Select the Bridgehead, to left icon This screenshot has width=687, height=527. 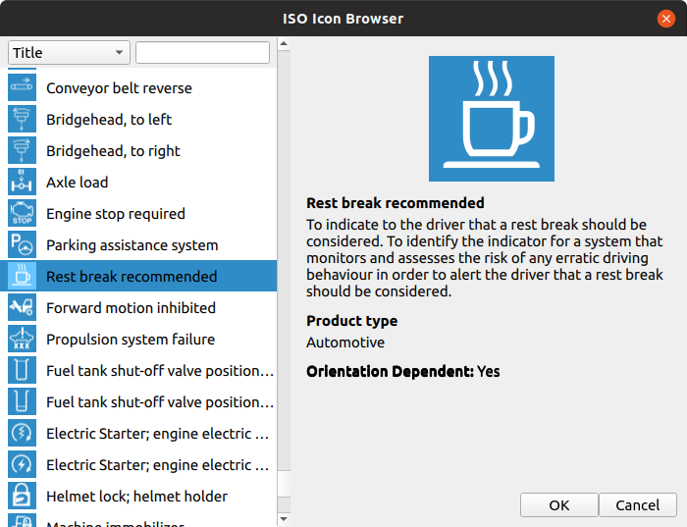click(x=22, y=120)
